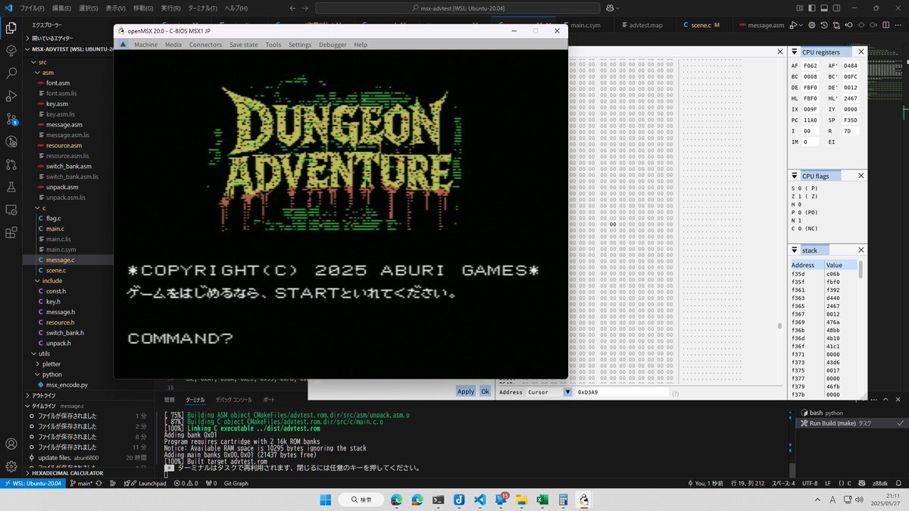Open the terminal app in the Windows taskbar
Image resolution: width=909 pixels, height=511 pixels.
coord(438,500)
